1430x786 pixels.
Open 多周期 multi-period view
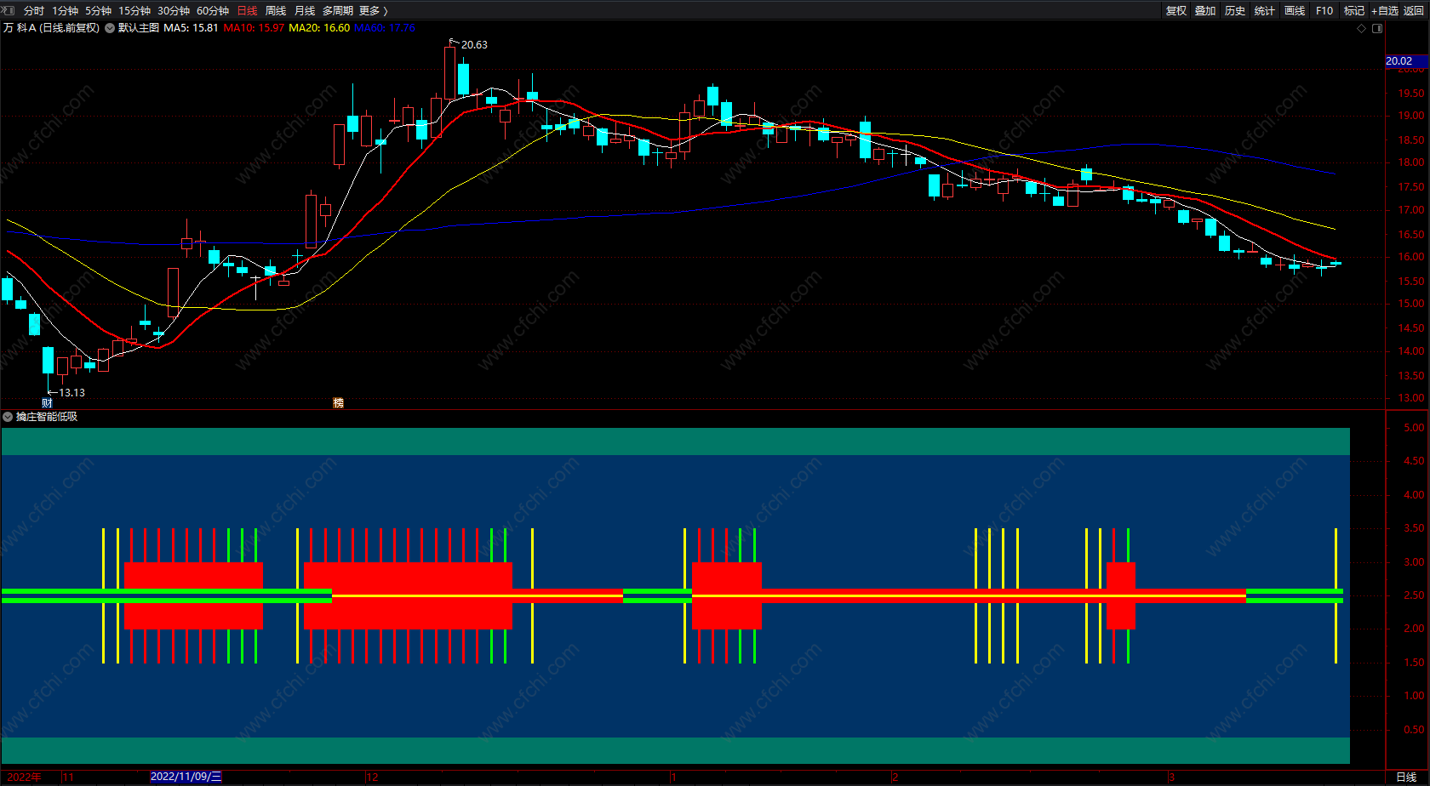pyautogui.click(x=338, y=10)
